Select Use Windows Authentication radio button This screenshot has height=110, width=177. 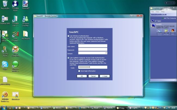(x=68, y=36)
